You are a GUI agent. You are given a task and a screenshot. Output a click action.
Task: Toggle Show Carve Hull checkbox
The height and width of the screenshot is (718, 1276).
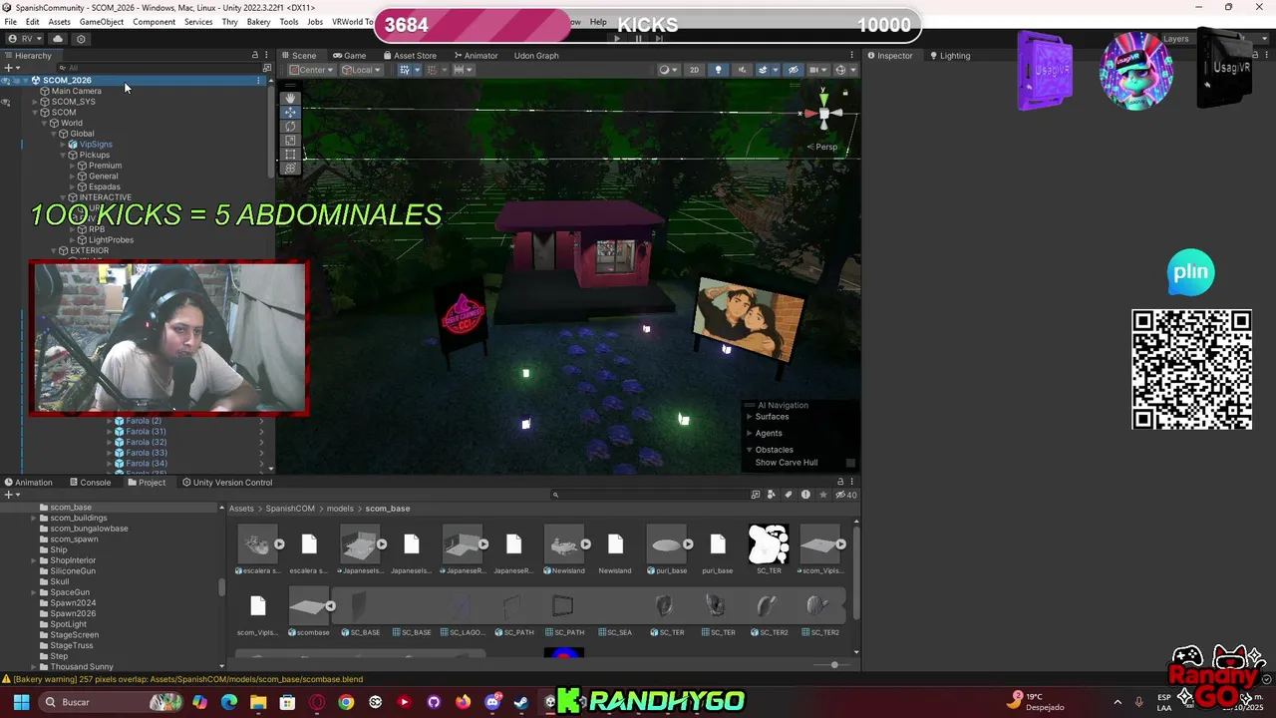[850, 463]
